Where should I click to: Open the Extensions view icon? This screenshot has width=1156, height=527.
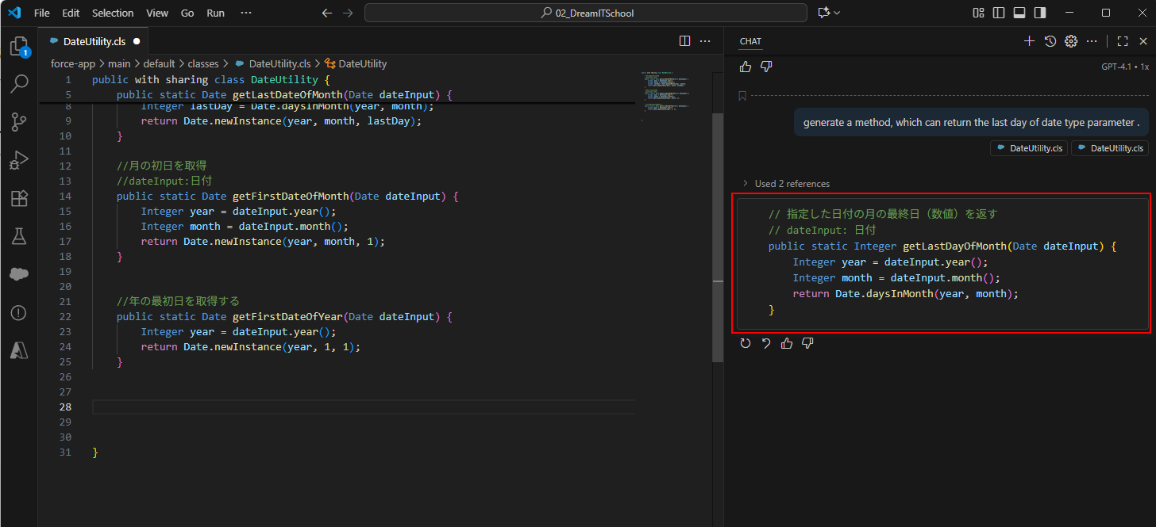click(19, 198)
